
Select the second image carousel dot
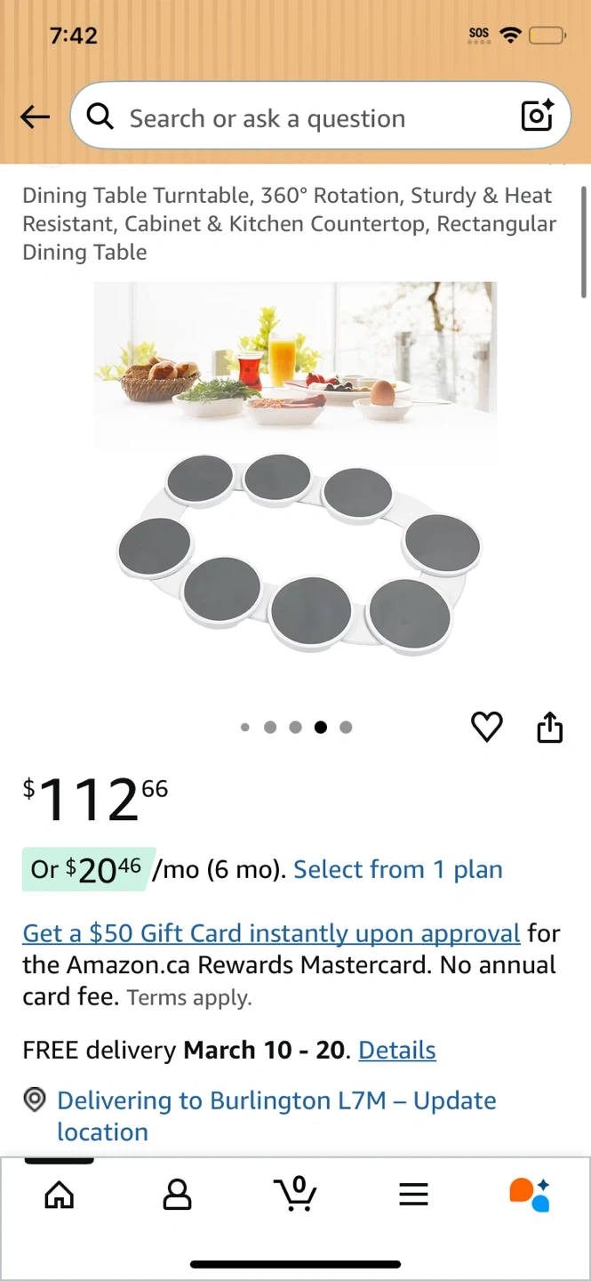tap(270, 728)
